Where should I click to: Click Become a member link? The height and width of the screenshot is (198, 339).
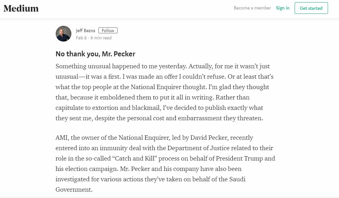tap(252, 8)
